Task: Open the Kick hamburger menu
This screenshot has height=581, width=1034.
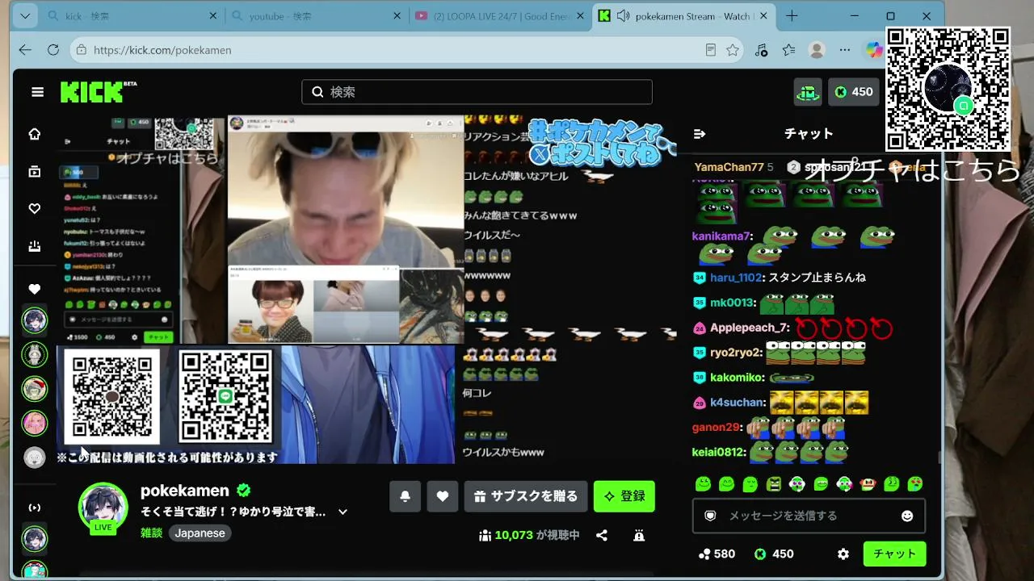Action: (x=37, y=92)
